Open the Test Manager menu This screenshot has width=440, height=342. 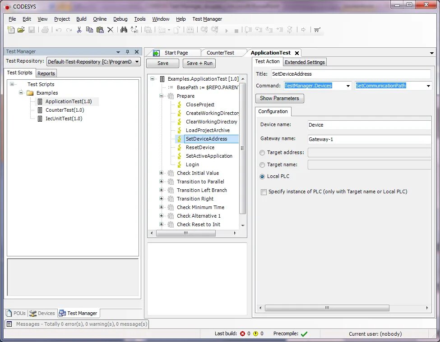tap(207, 19)
